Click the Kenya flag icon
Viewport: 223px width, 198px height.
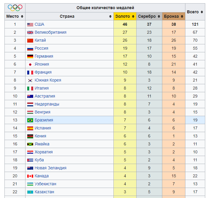pos(30,136)
